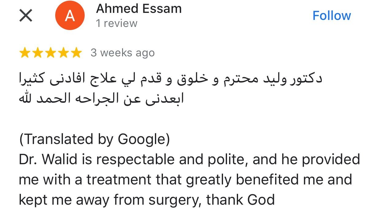
Task: Open the Ahmed Essam profile name
Action: point(139,9)
